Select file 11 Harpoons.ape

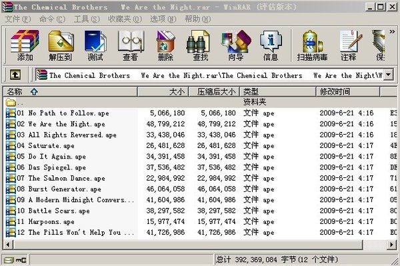click(200, 221)
